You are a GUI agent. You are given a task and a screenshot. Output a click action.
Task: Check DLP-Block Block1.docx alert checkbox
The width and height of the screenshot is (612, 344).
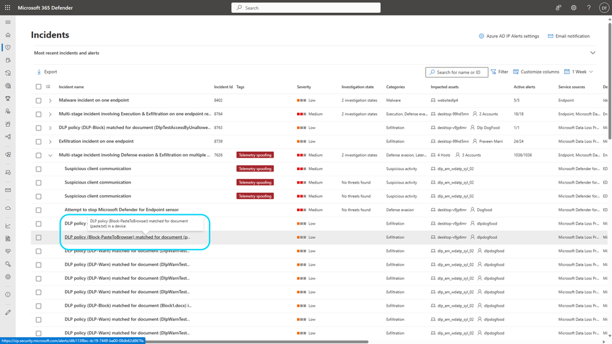(38, 306)
